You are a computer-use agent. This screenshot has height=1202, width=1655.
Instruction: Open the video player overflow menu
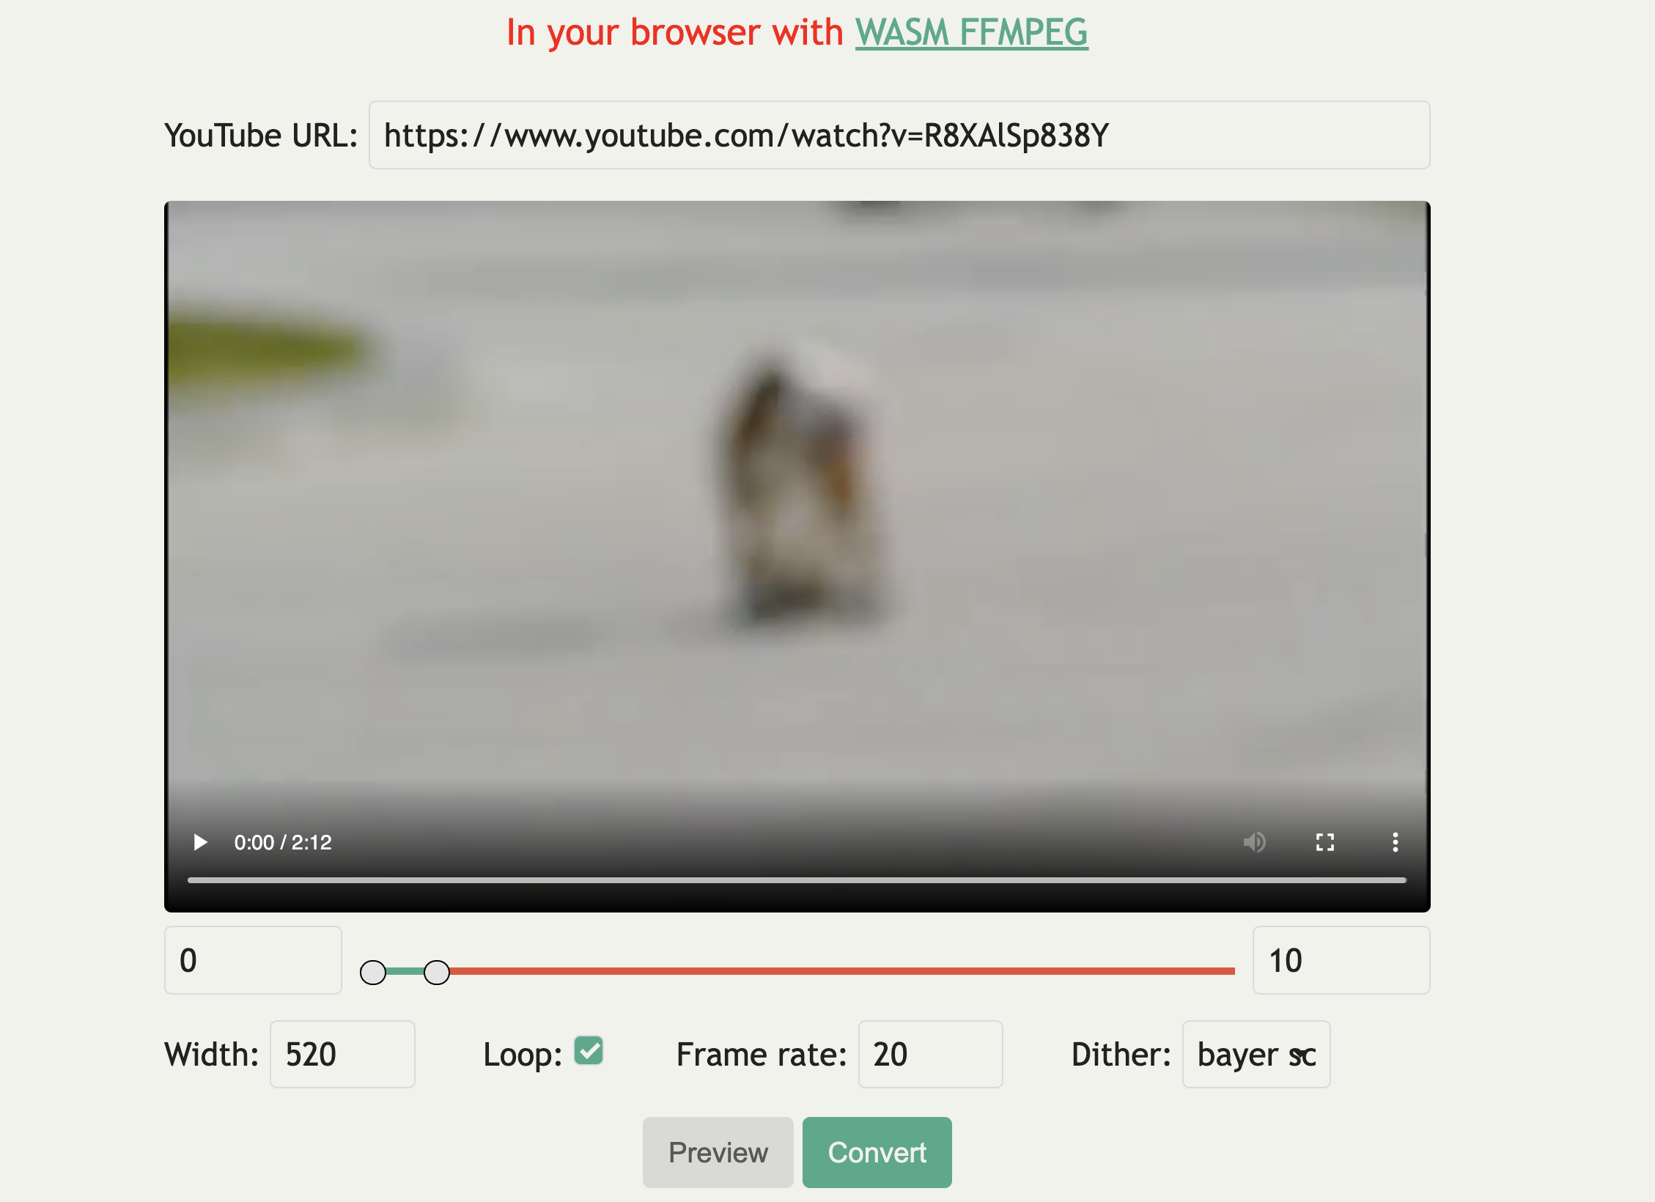[1395, 842]
